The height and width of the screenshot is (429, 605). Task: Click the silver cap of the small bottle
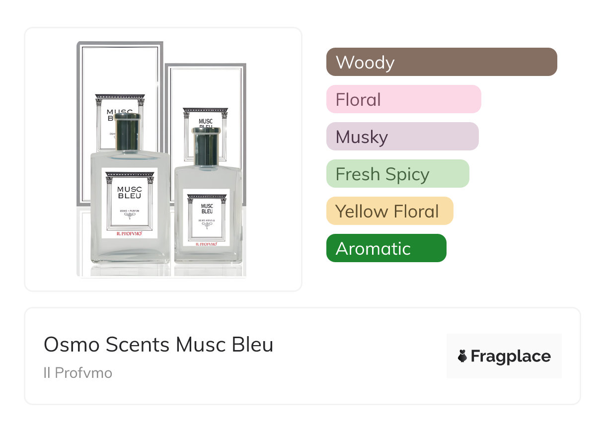[x=206, y=145]
